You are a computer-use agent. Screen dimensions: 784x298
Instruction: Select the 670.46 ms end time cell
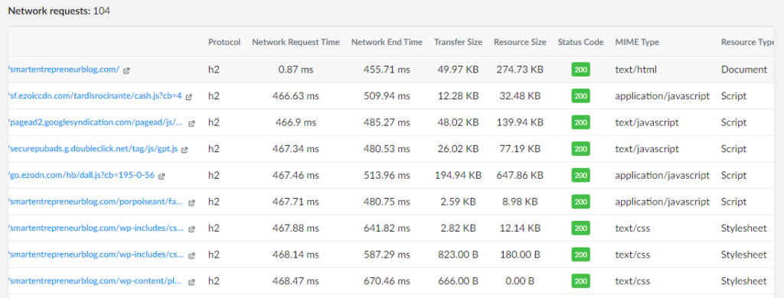[x=387, y=281]
